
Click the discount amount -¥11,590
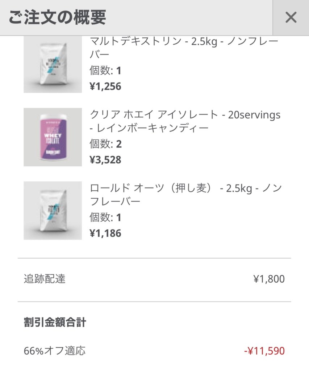[264, 351]
